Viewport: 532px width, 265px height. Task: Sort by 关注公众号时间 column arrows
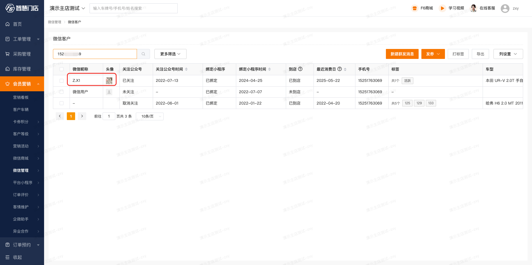186,69
